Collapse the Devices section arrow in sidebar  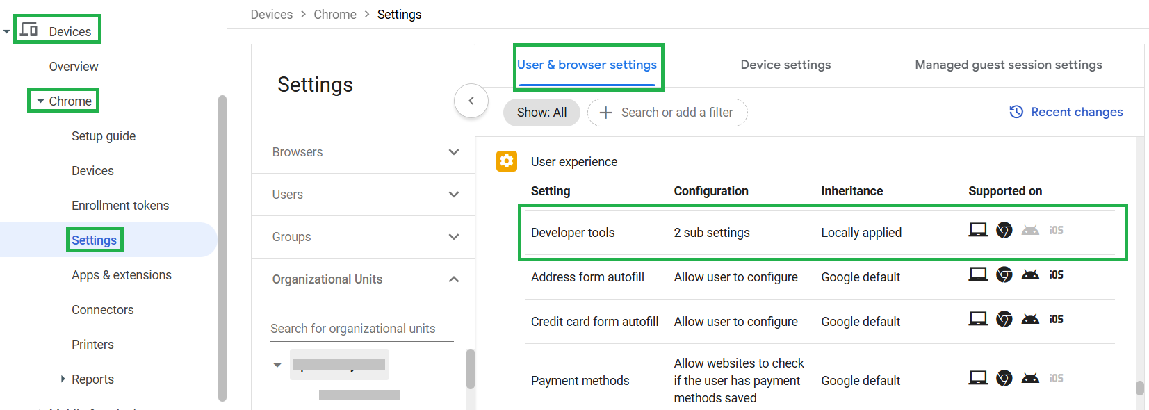[x=6, y=31]
